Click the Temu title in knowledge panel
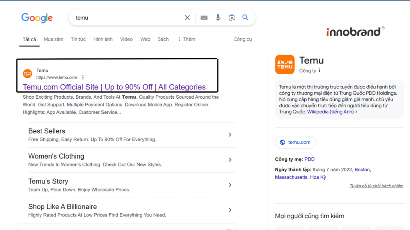The image size is (410, 230). pyautogui.click(x=312, y=61)
